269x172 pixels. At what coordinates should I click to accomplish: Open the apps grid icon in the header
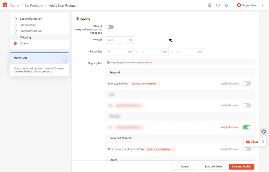pos(209,5)
